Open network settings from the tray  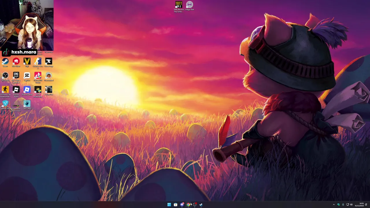[x=347, y=205]
